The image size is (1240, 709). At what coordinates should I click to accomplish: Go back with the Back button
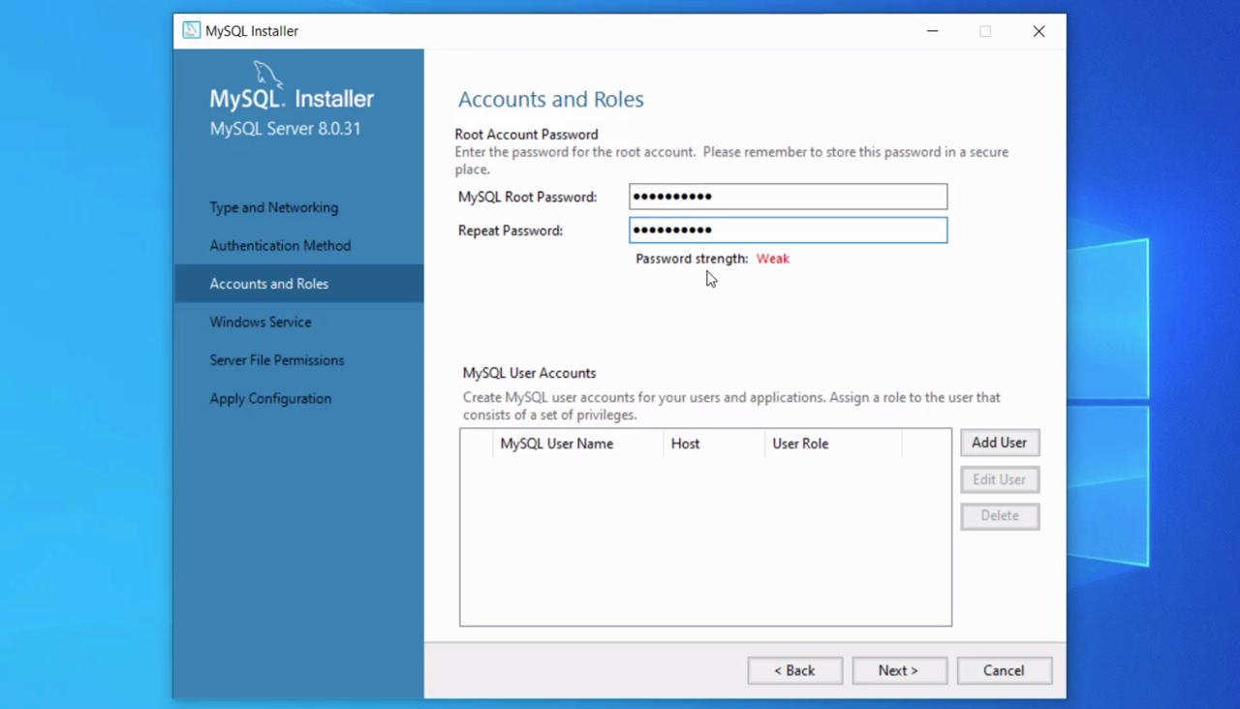(x=794, y=670)
